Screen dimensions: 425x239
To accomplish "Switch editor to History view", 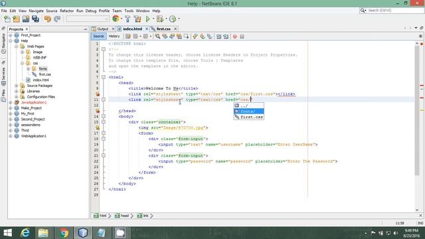I will (114, 37).
